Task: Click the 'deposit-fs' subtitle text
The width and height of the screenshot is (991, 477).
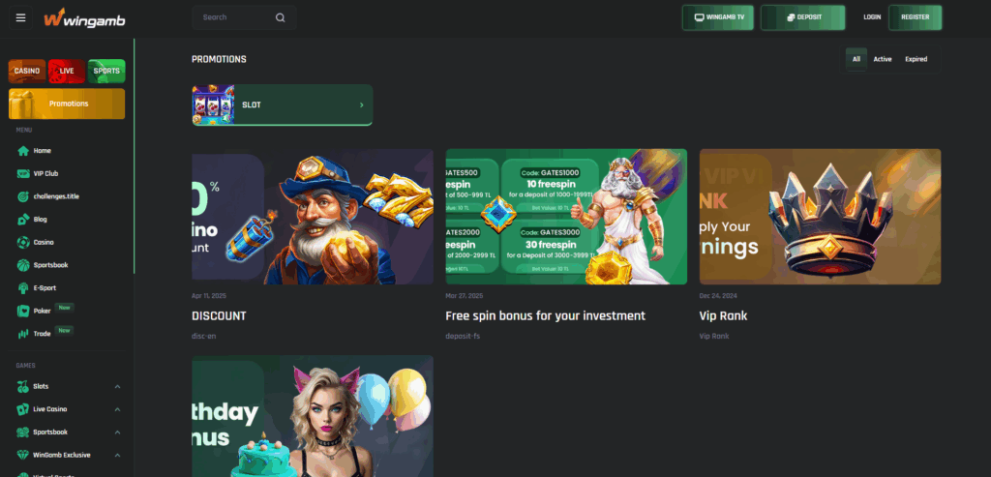Action: tap(463, 336)
